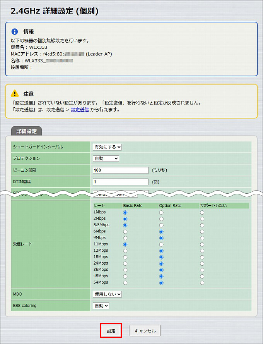Image resolution: width=263 pixels, height=344 pixels.
Task: Select Basic Rate for 36Mbps
Action: (125, 270)
